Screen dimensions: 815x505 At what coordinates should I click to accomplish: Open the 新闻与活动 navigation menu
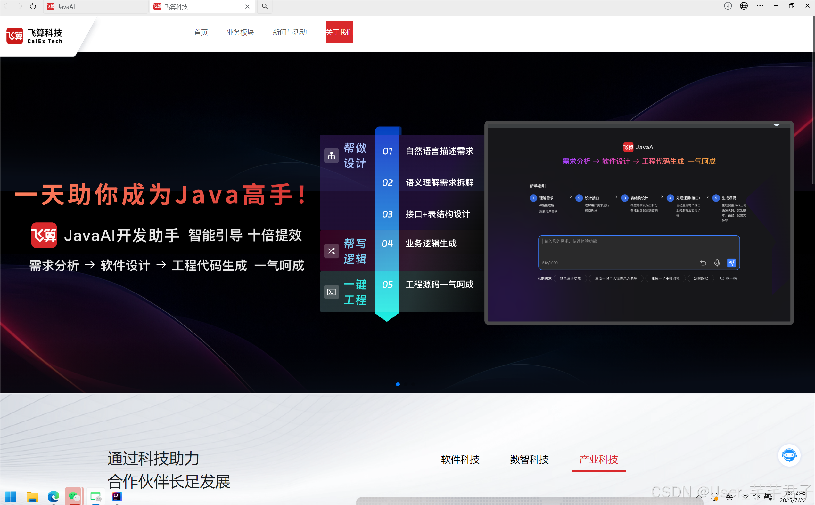(290, 32)
